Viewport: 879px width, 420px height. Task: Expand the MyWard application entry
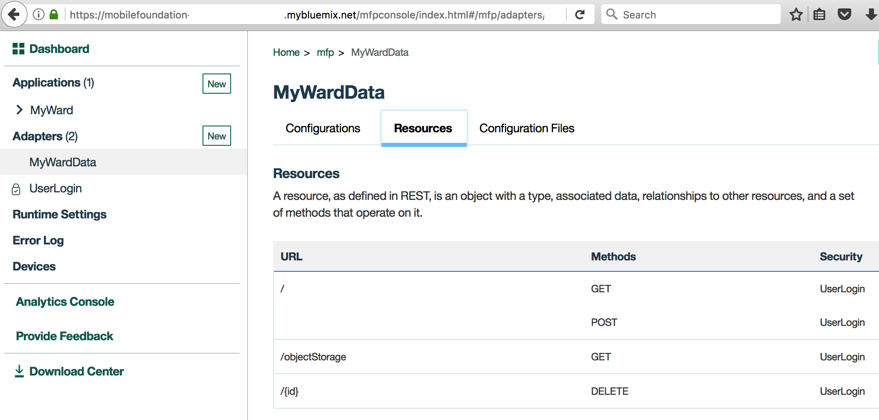[19, 110]
